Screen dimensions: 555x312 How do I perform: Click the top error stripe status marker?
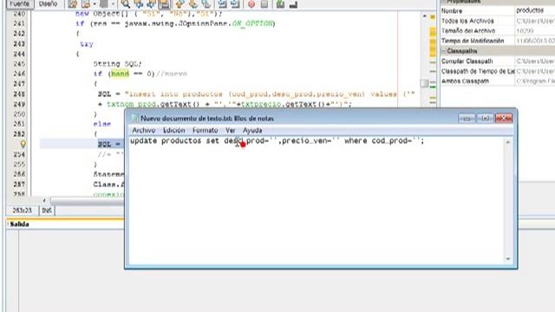click(433, 16)
